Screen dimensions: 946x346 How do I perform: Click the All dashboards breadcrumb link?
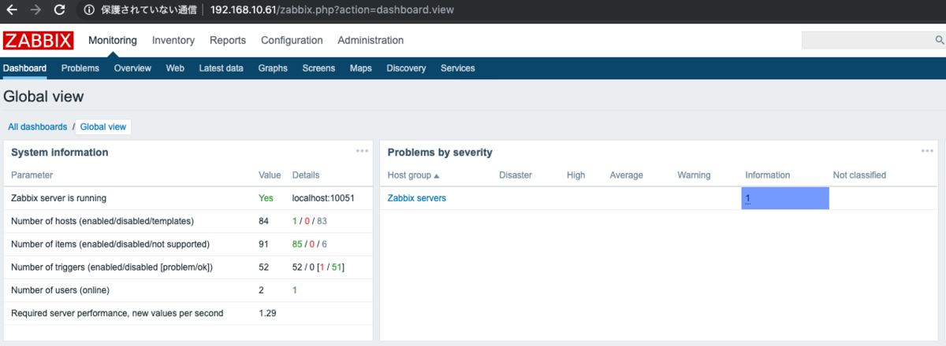click(x=38, y=127)
